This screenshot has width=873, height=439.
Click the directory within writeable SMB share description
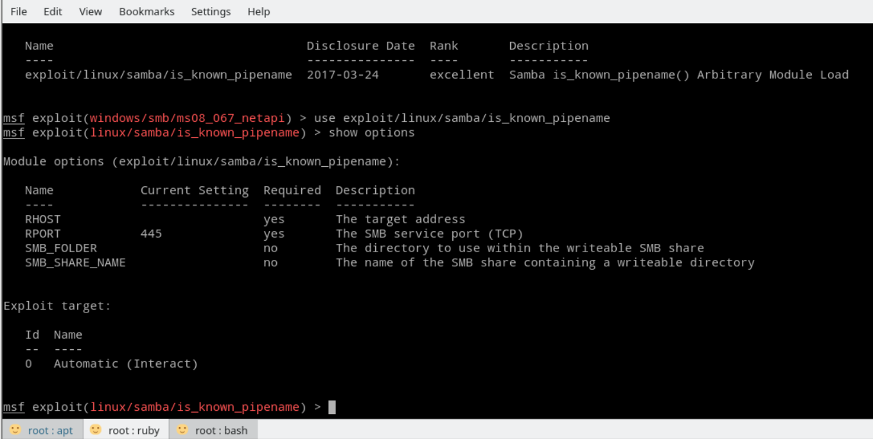pos(520,248)
